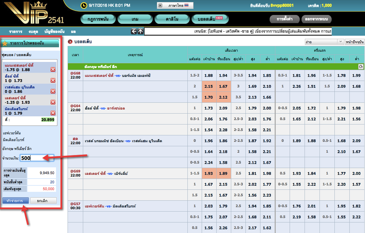The height and width of the screenshot is (233, 365).
Task: Click the @G57 00:30 time cell
Action: coord(75,206)
